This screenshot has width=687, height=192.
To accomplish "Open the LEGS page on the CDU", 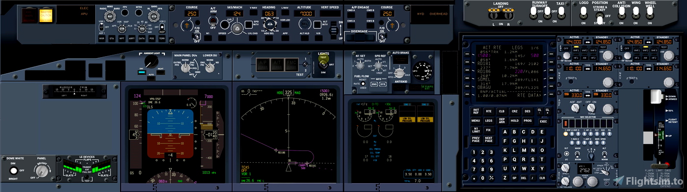I will pyautogui.click(x=489, y=121).
